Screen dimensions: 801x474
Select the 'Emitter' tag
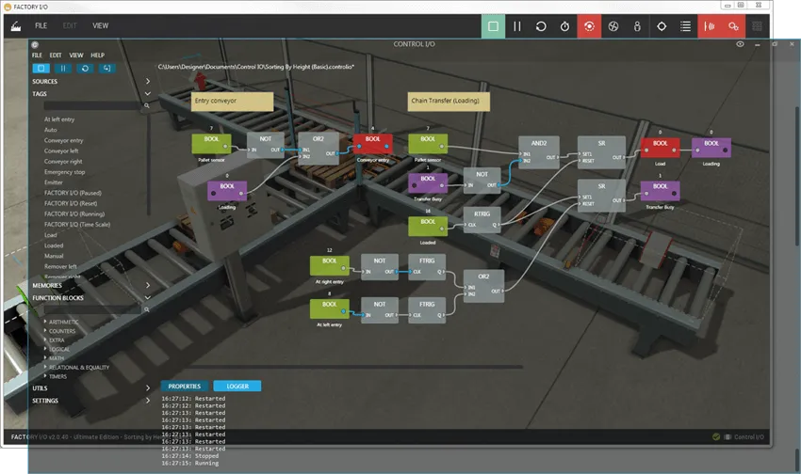53,182
